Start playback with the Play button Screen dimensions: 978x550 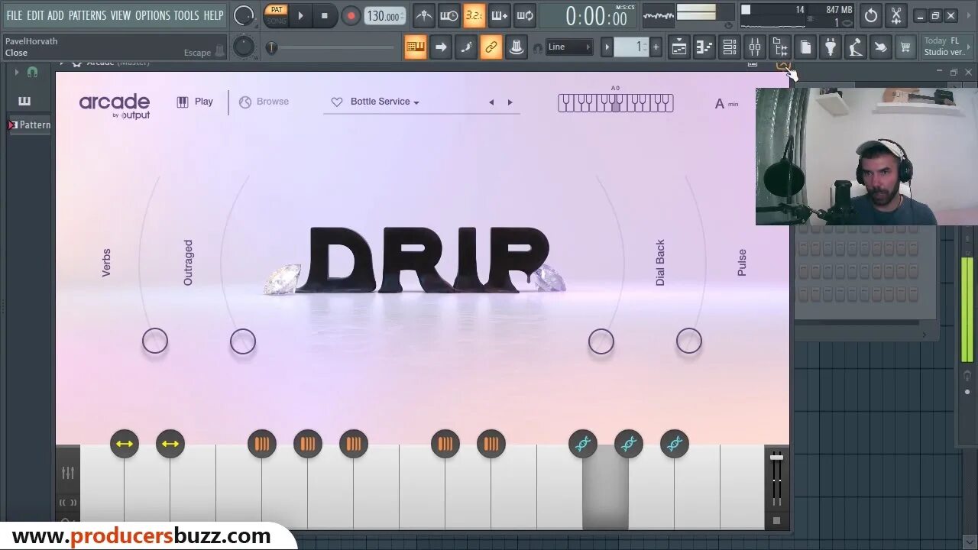pos(300,15)
